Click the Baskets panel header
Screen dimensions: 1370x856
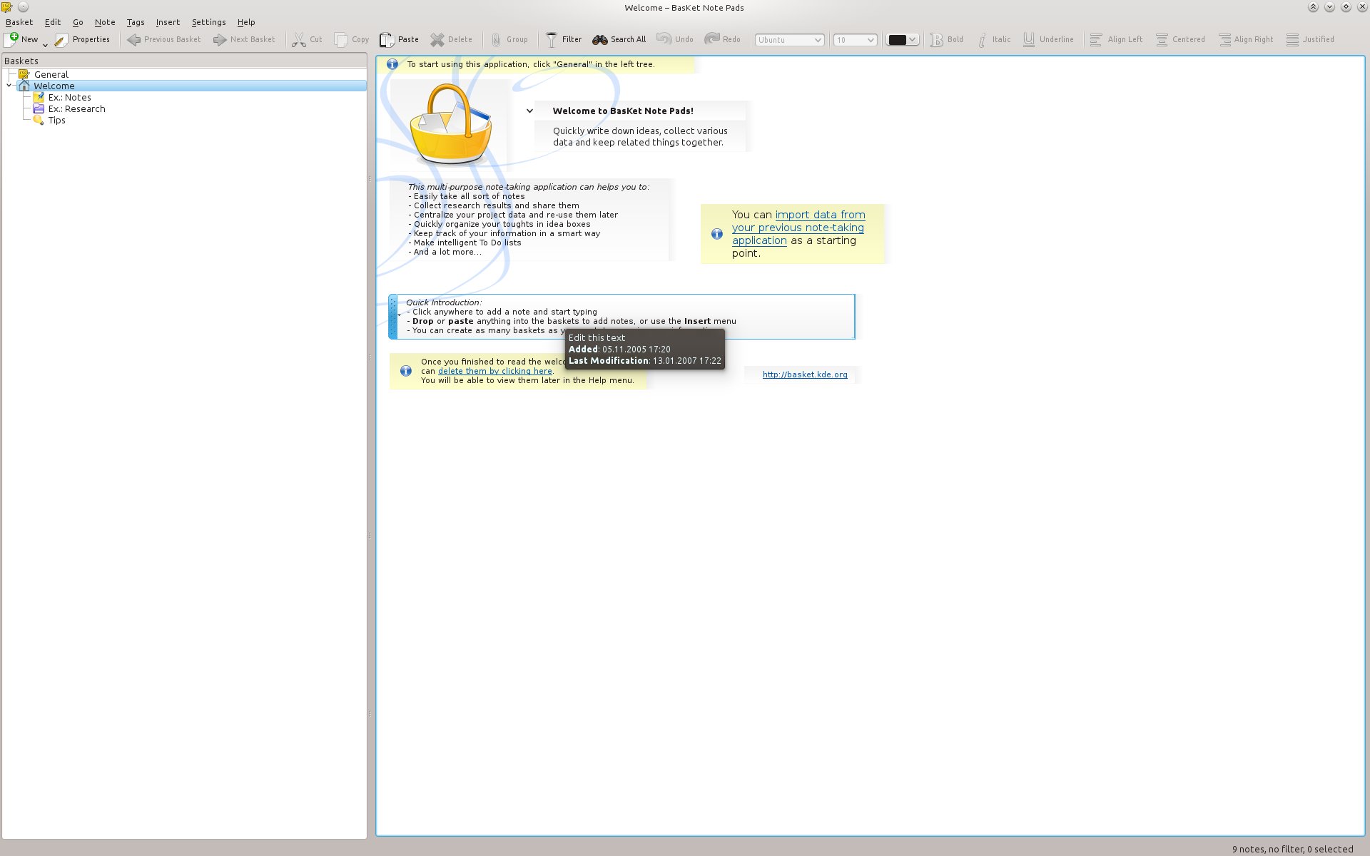click(184, 61)
